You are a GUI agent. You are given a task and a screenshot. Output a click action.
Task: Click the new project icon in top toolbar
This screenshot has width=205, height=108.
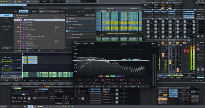point(1,1)
